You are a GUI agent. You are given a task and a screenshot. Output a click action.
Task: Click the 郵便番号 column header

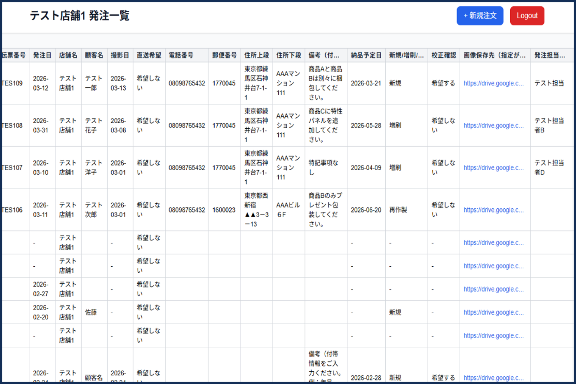click(x=224, y=55)
